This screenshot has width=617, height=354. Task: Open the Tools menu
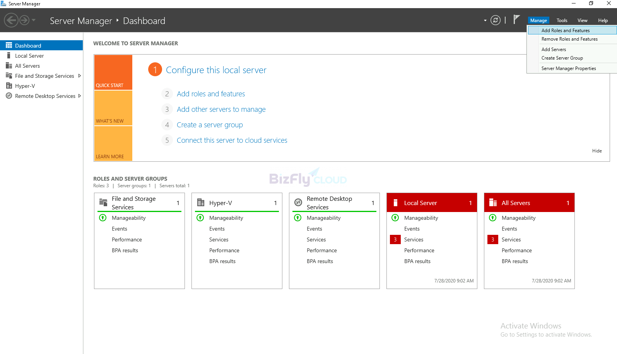(562, 21)
